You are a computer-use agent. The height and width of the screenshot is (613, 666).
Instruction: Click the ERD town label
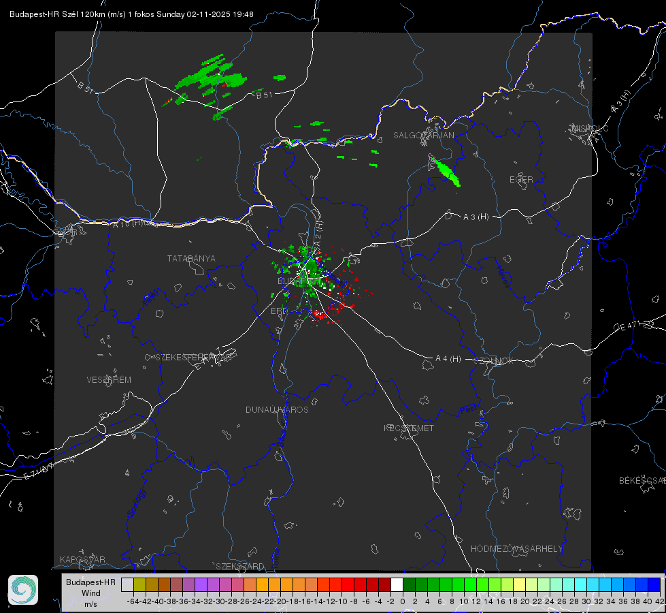279,311
